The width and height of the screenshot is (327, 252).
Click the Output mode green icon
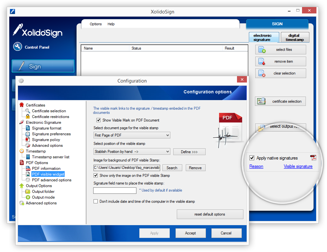(x=28, y=197)
